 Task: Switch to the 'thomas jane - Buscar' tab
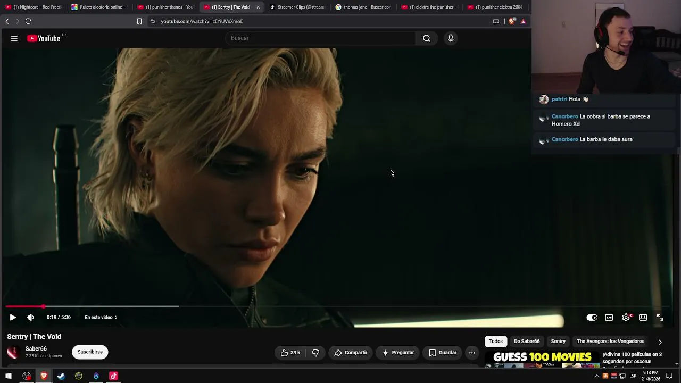[363, 7]
